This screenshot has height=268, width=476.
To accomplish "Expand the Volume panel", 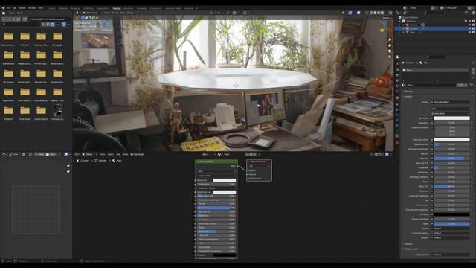I will point(408,244).
